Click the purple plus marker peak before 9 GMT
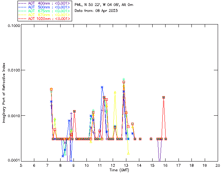The width and height of the screenshot is (224, 179). click(71, 113)
